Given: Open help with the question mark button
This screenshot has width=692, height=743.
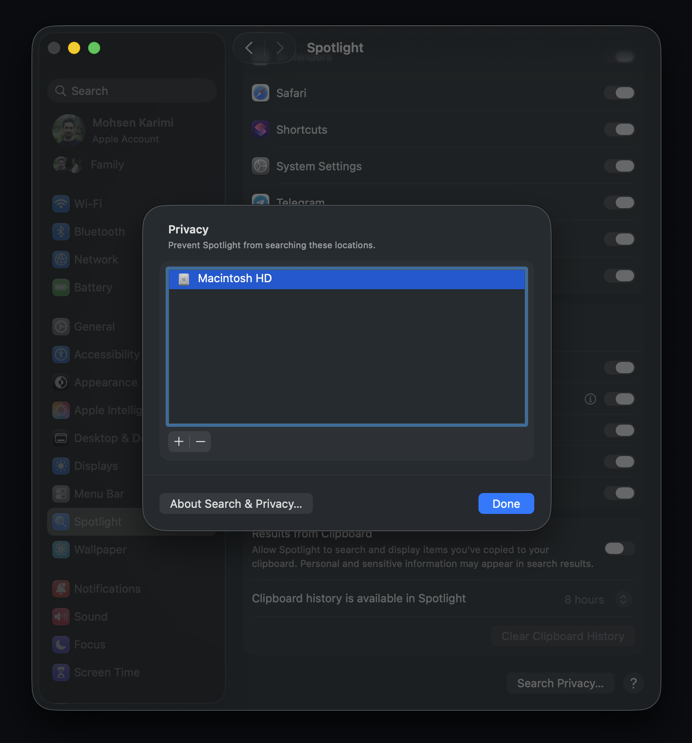Looking at the screenshot, I should point(634,683).
